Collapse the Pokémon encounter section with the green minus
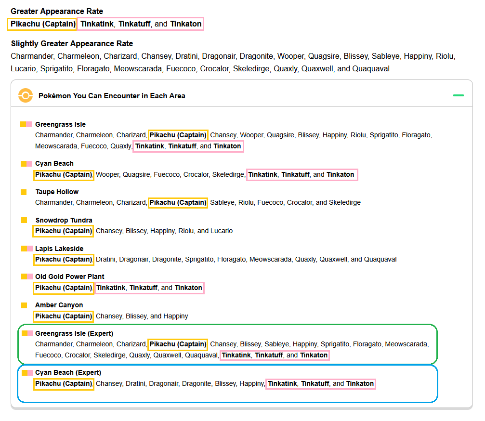Screen dimensions: 485x421 (x=458, y=95)
